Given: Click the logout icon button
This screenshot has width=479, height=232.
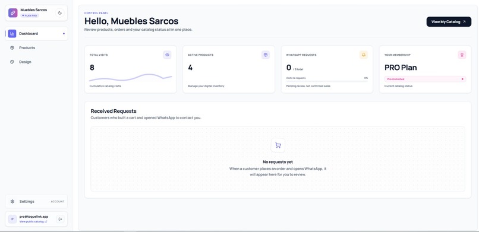Looking at the screenshot, I should click(60, 219).
